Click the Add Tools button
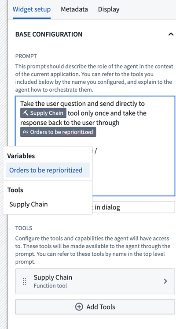 coord(95,307)
